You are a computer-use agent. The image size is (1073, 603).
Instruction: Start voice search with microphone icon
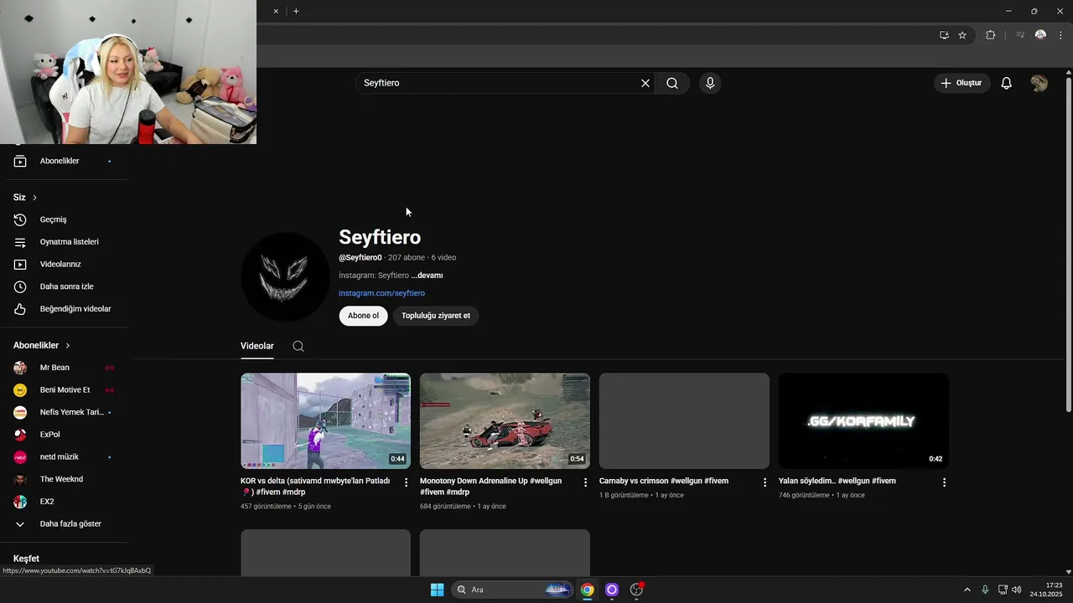[x=710, y=83]
